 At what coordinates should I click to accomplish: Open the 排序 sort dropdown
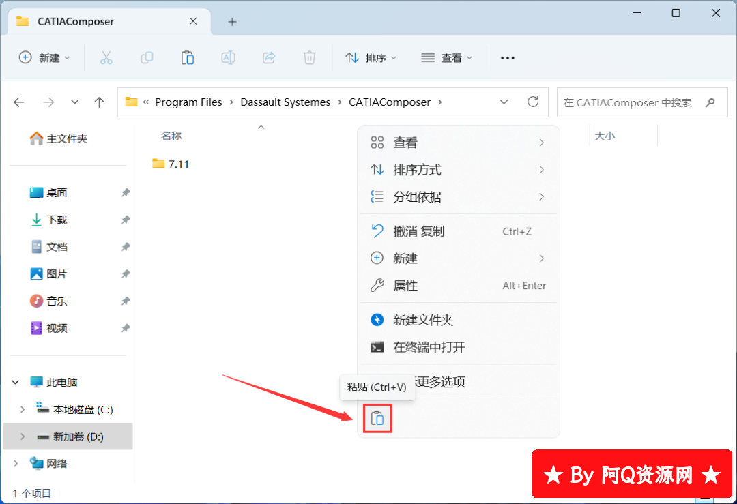(371, 58)
